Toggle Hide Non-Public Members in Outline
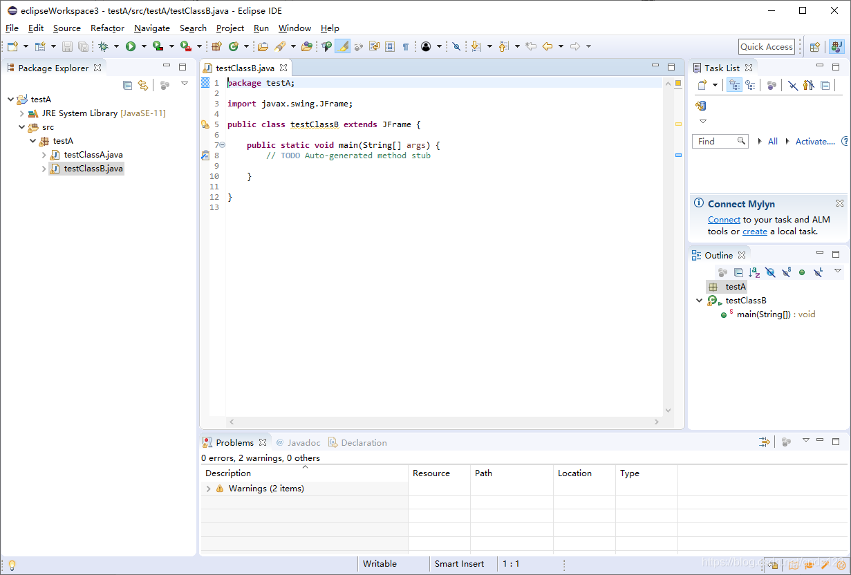The height and width of the screenshot is (575, 851). pyautogui.click(x=802, y=272)
